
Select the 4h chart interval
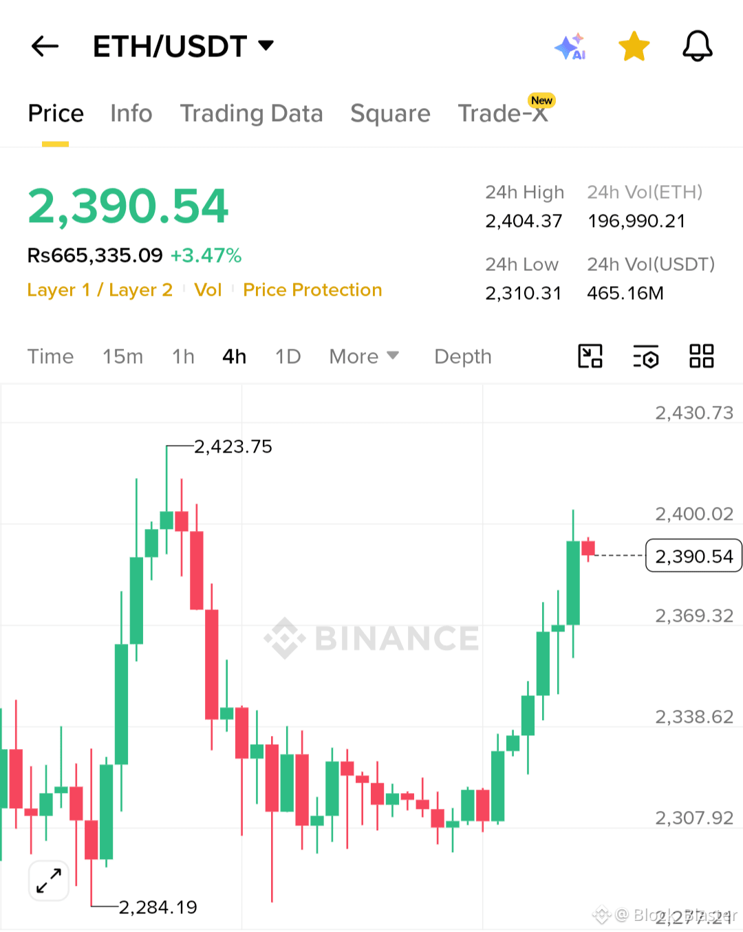[235, 356]
